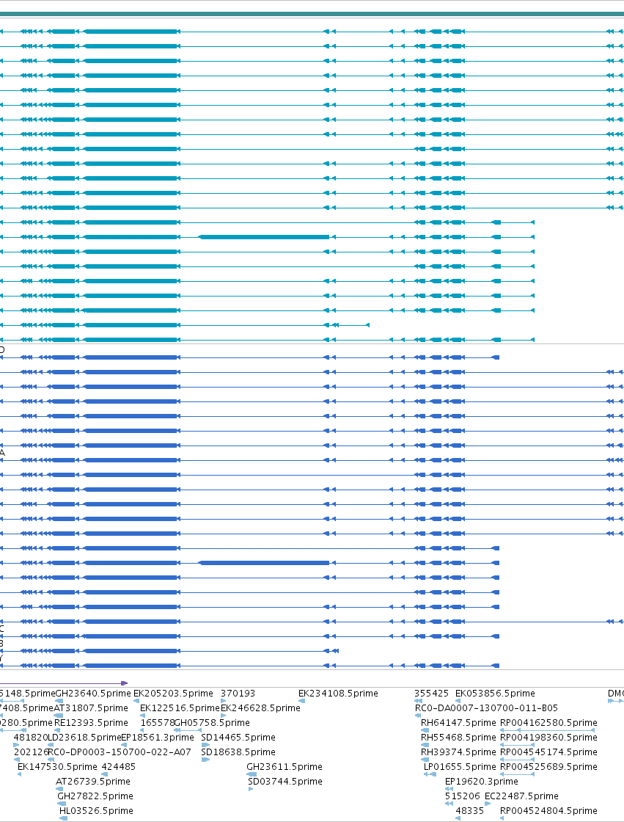Click the 202126 feature label
The height and width of the screenshot is (822, 624).
pos(30,752)
